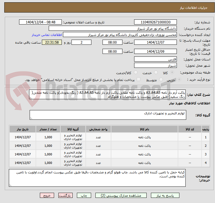Click quantity 1,000 in row 1
The image size is (215, 203).
coord(48,137)
